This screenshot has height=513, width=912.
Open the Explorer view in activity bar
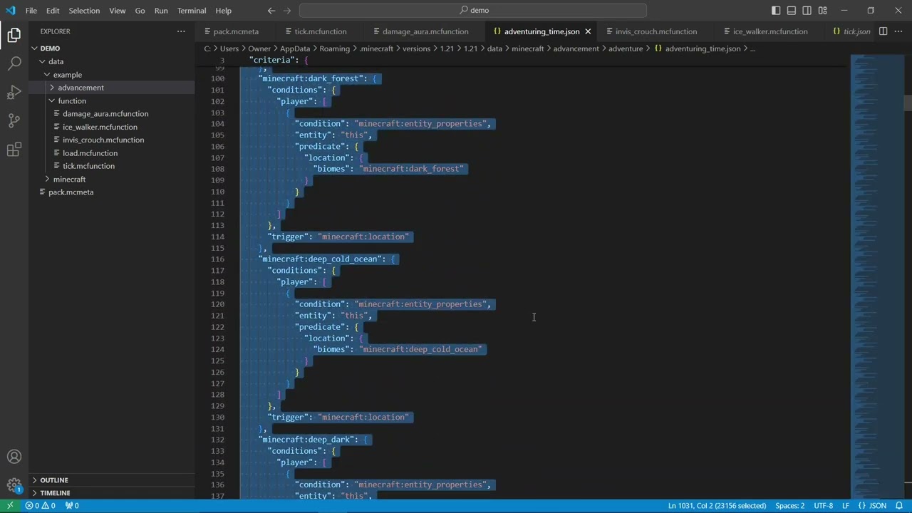click(x=14, y=35)
